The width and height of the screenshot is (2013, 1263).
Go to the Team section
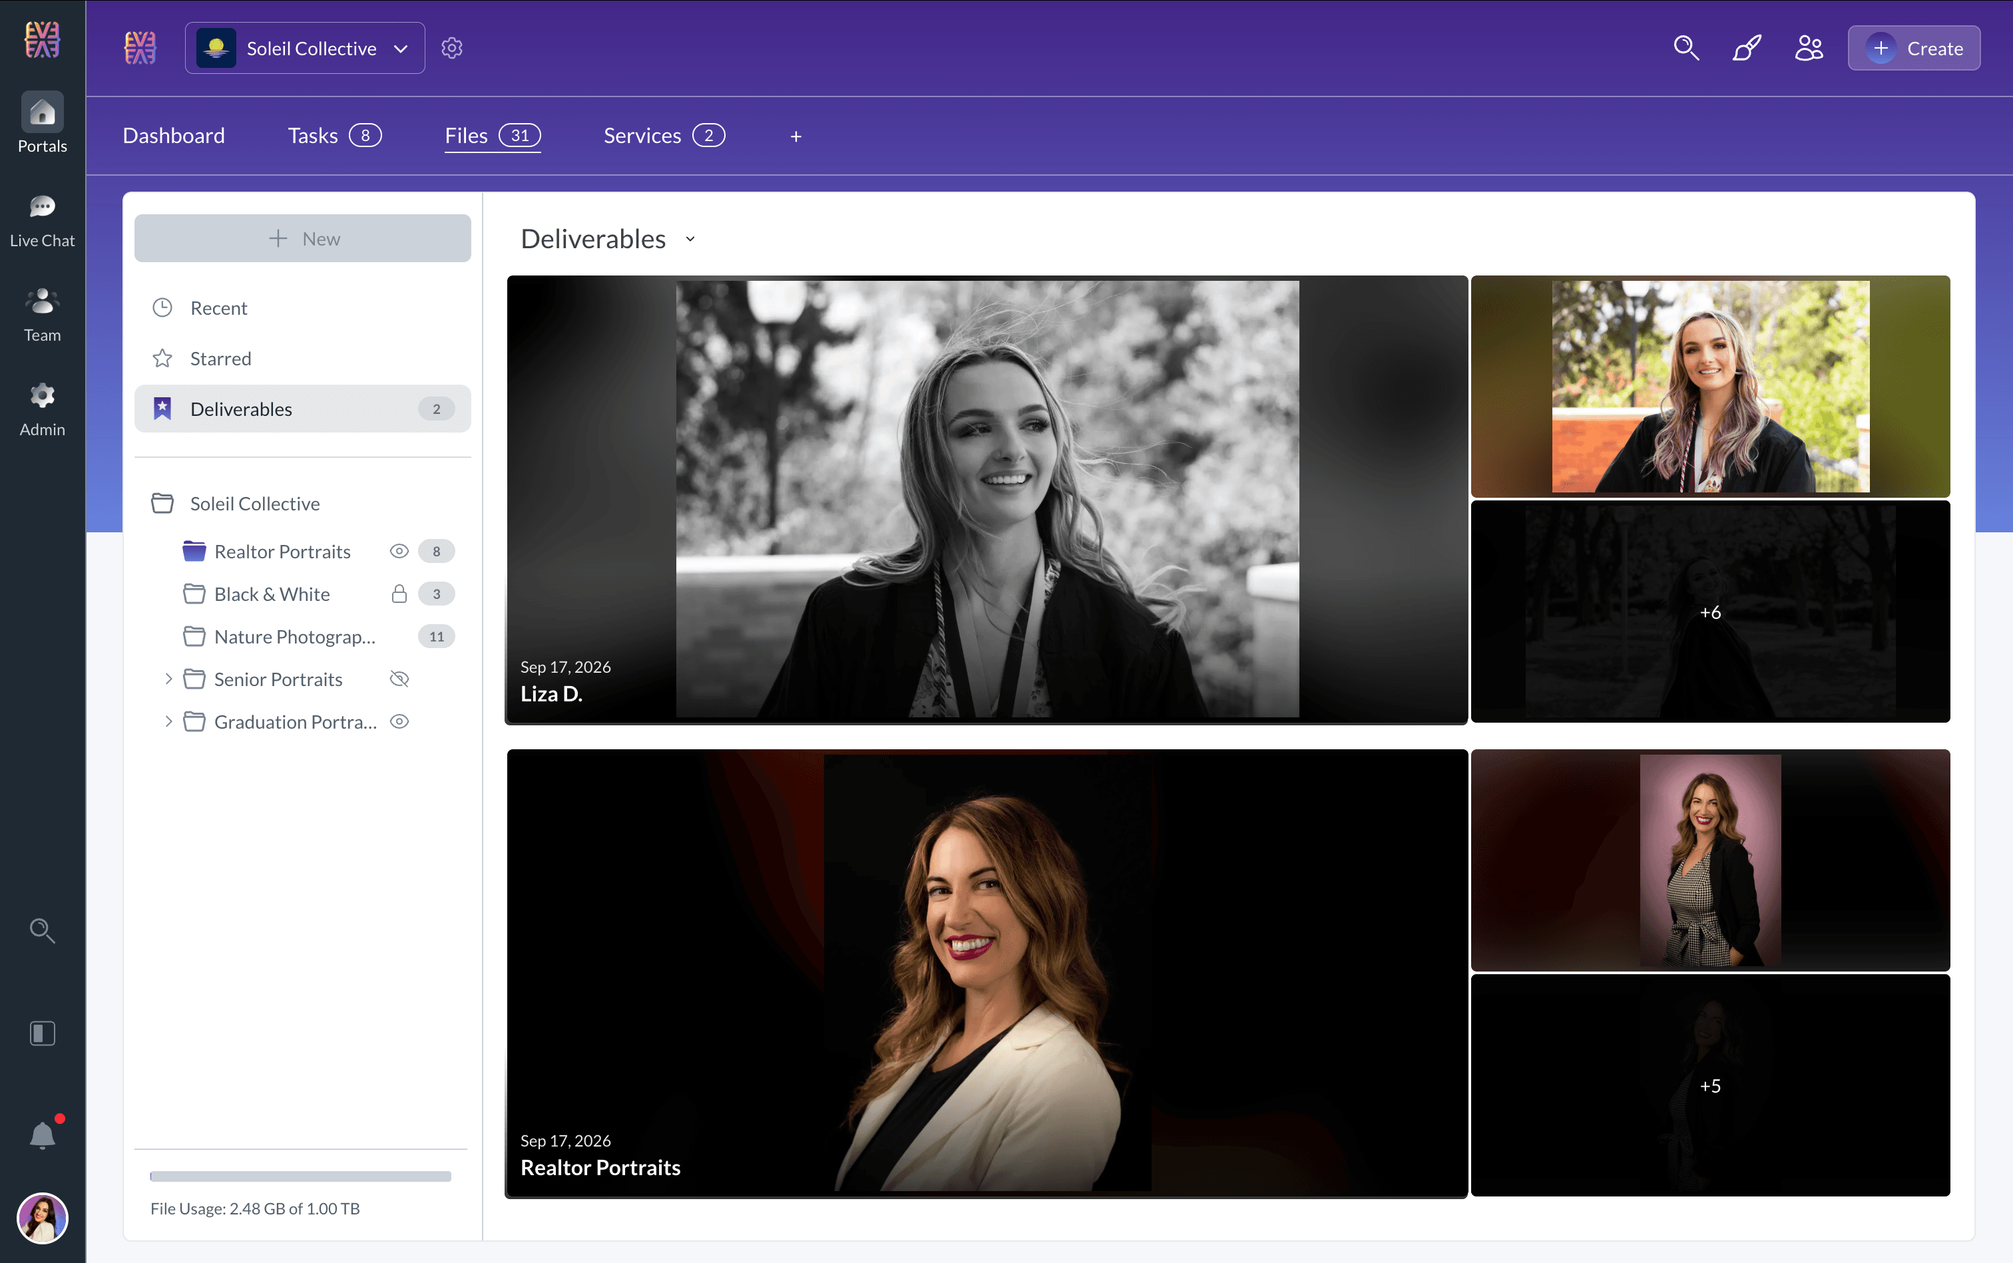click(42, 315)
